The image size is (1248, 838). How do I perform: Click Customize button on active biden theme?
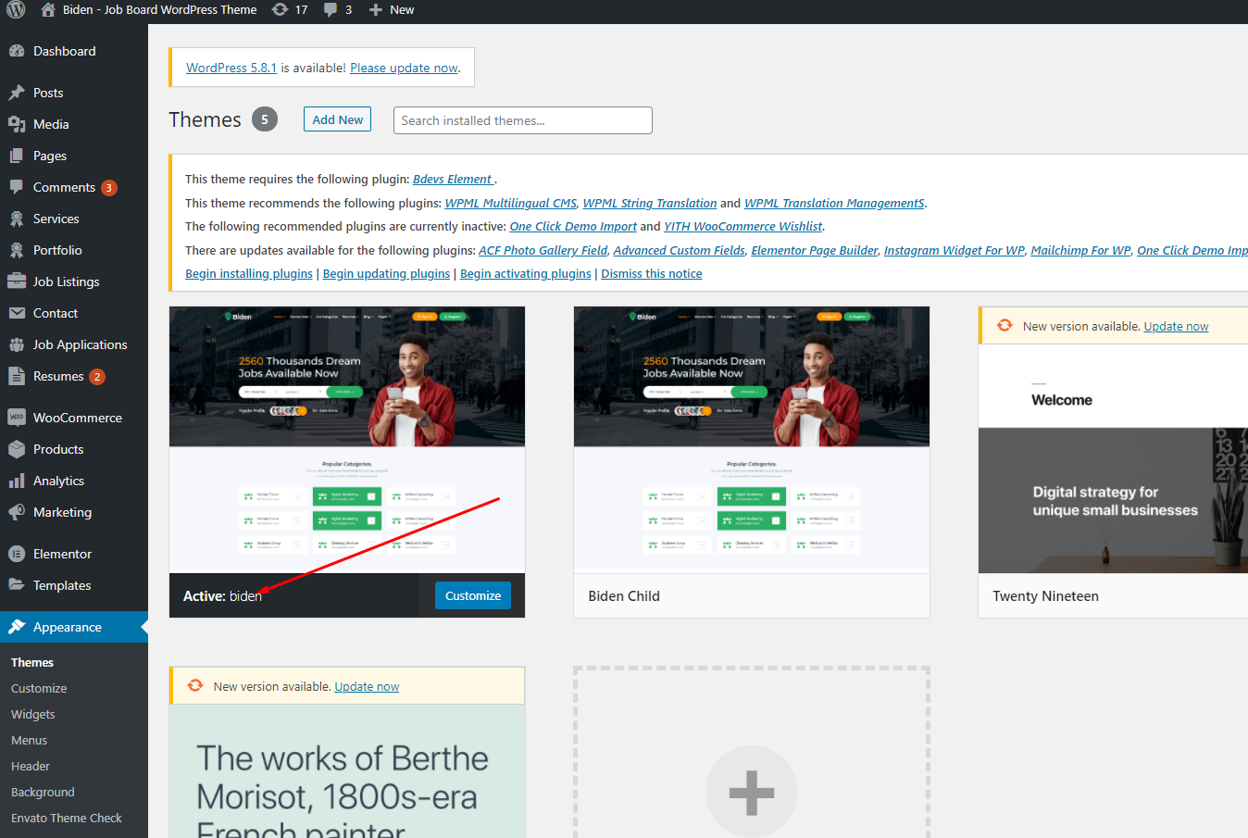click(x=473, y=595)
